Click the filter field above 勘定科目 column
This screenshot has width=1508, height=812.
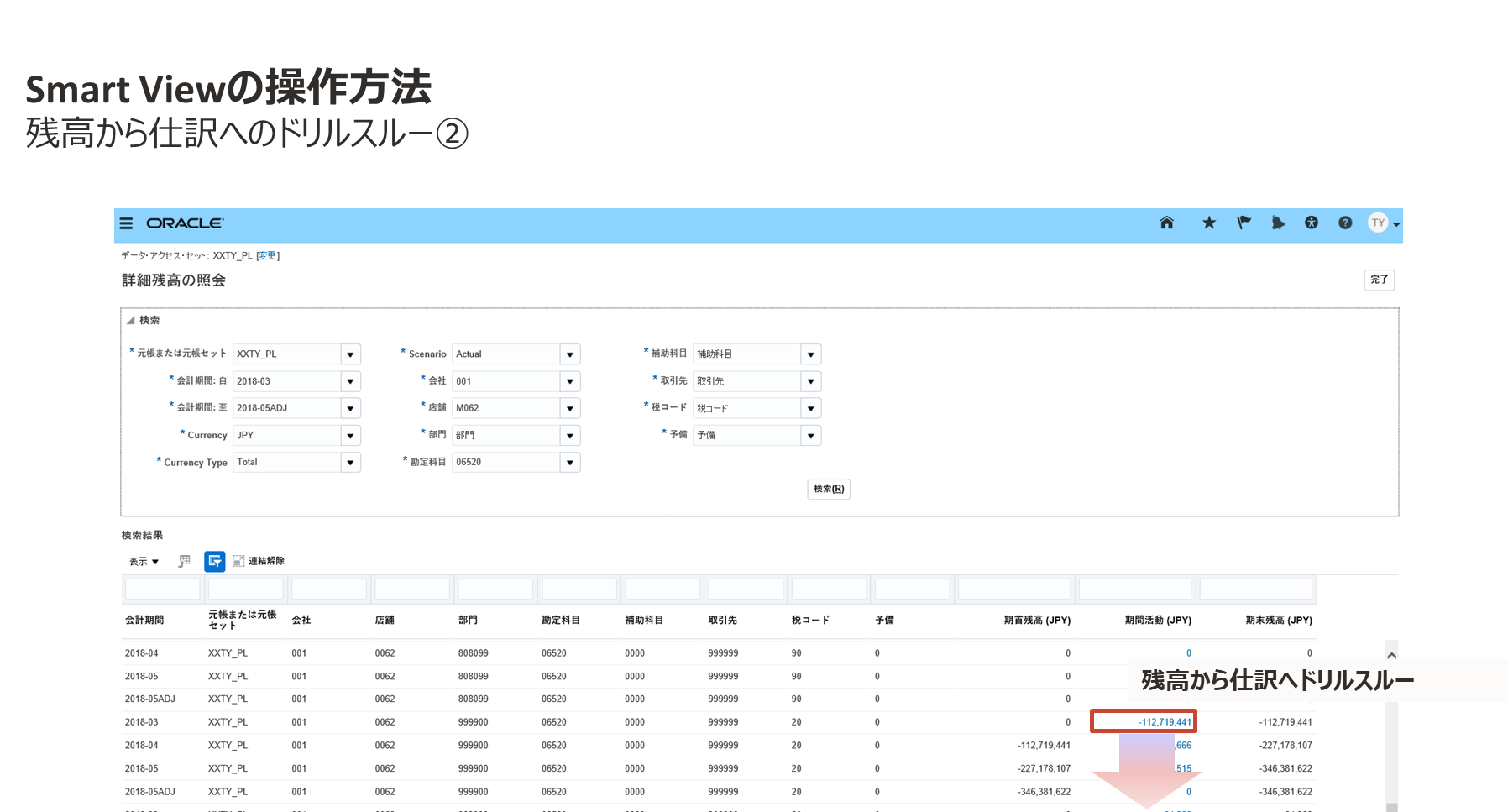579,589
